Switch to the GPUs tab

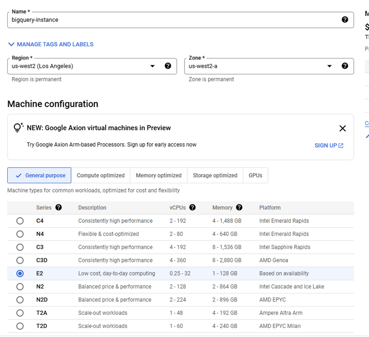pos(255,175)
